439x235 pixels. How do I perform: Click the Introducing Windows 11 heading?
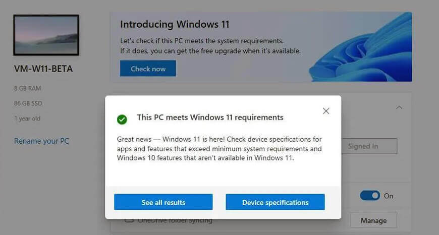[175, 24]
